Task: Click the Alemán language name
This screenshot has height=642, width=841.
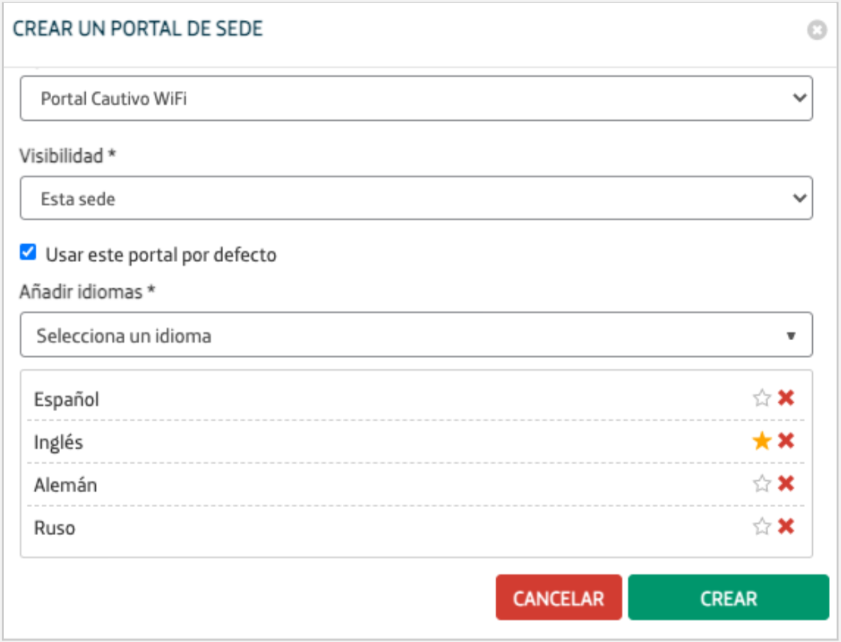Action: 65,485
